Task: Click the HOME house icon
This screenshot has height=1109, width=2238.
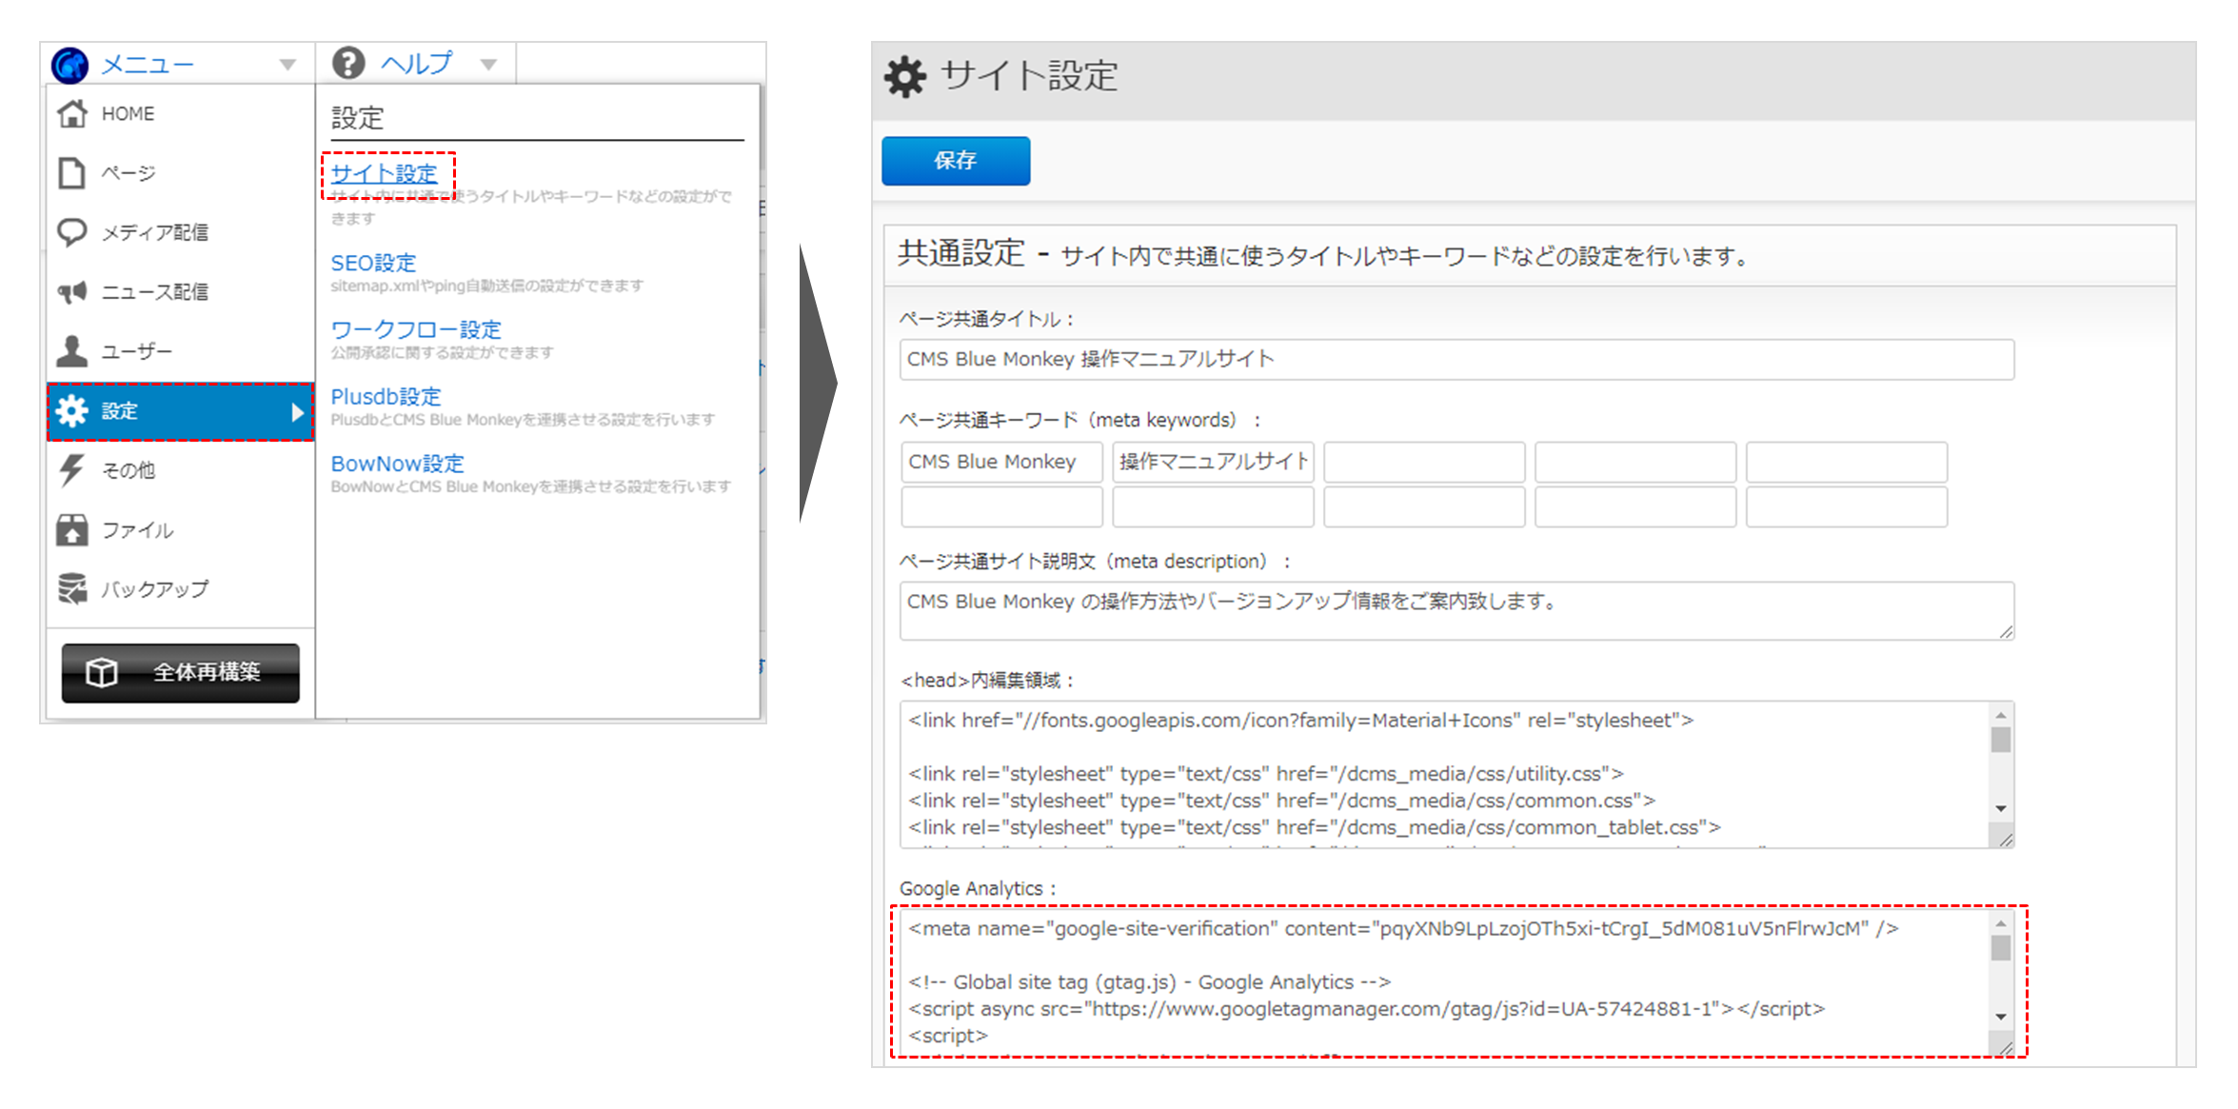Action: (x=72, y=113)
